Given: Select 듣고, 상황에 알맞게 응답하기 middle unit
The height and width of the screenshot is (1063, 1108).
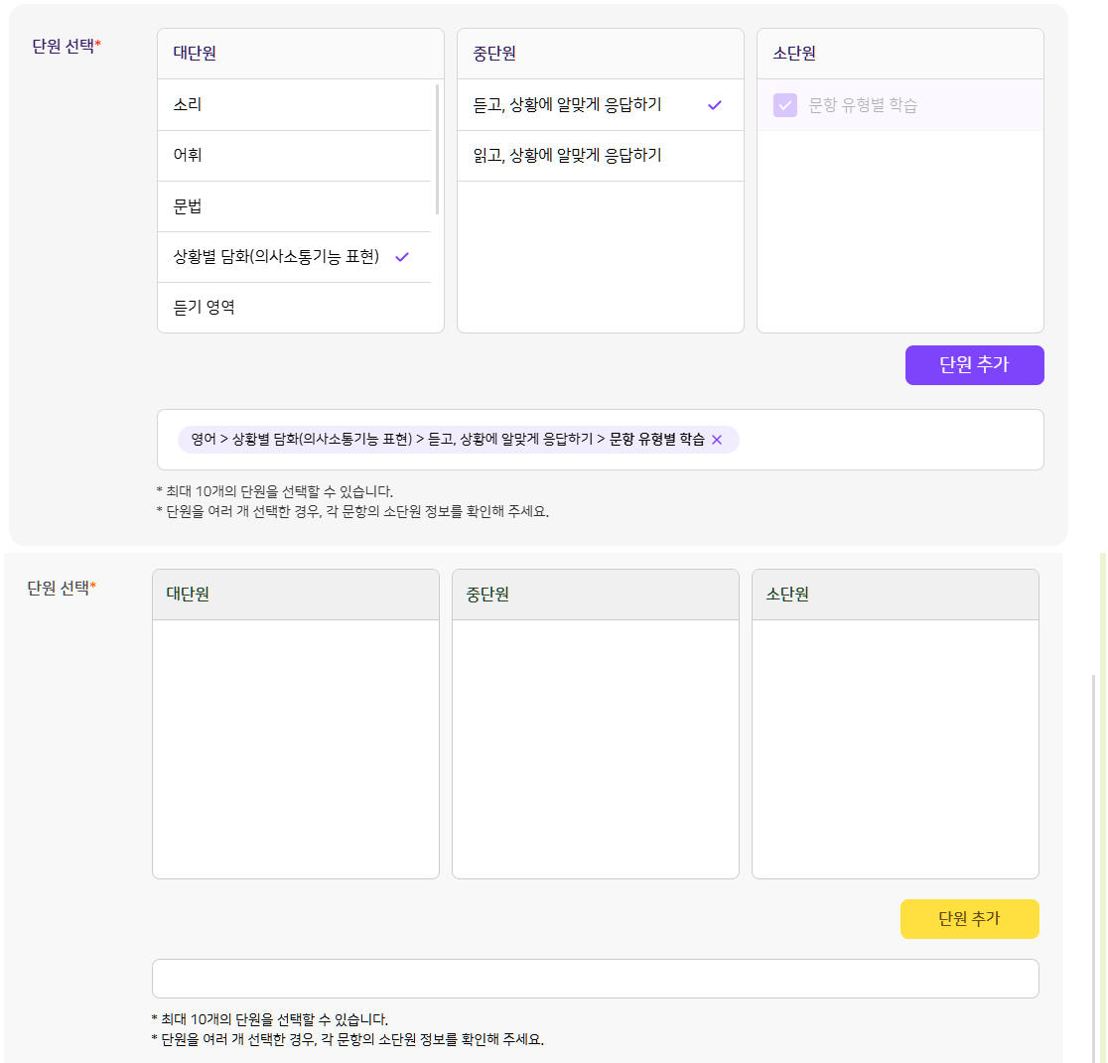Looking at the screenshot, I should pos(600,105).
